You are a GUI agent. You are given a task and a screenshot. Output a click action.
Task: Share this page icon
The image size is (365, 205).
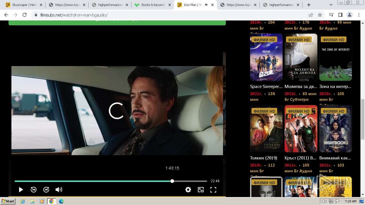311,15
